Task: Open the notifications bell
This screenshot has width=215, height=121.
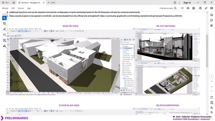Action: click(x=179, y=2)
